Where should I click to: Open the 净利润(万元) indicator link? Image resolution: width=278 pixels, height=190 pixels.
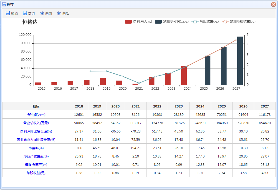(36, 114)
